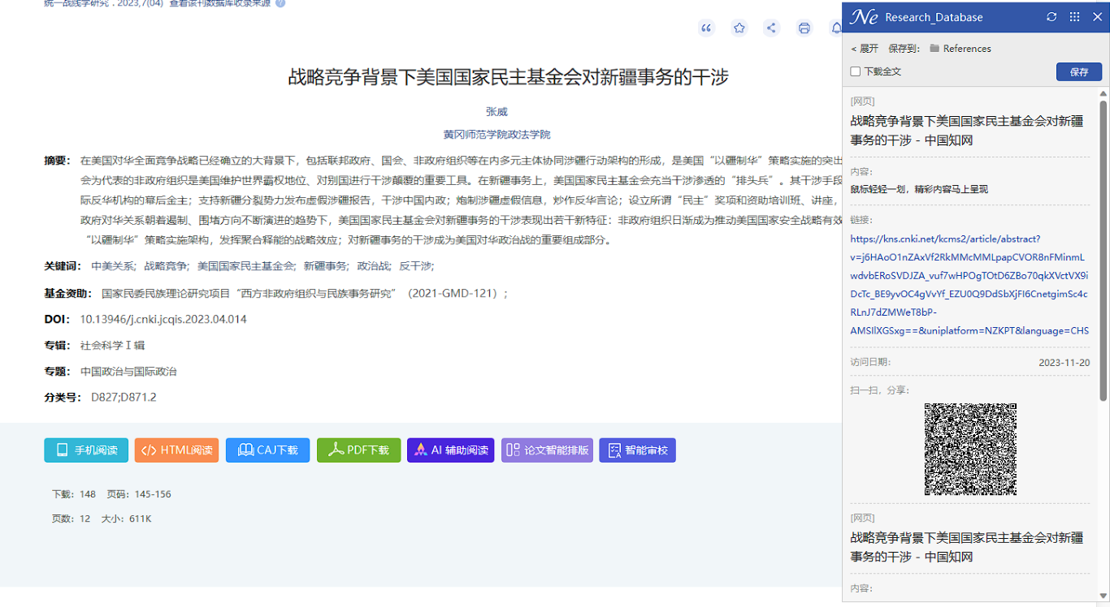This screenshot has height=607, width=1110.
Task: Click the first saved entry title in panel
Action: click(967, 131)
